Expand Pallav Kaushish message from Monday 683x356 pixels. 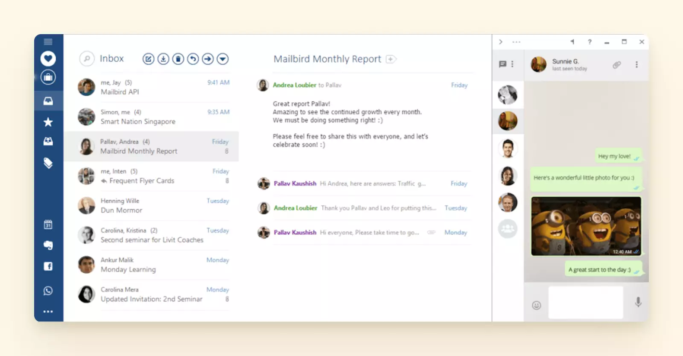(363, 232)
